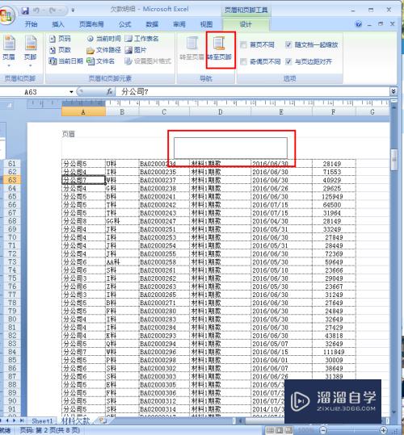Open the 审阅 tab
404x435 pixels.
point(179,24)
